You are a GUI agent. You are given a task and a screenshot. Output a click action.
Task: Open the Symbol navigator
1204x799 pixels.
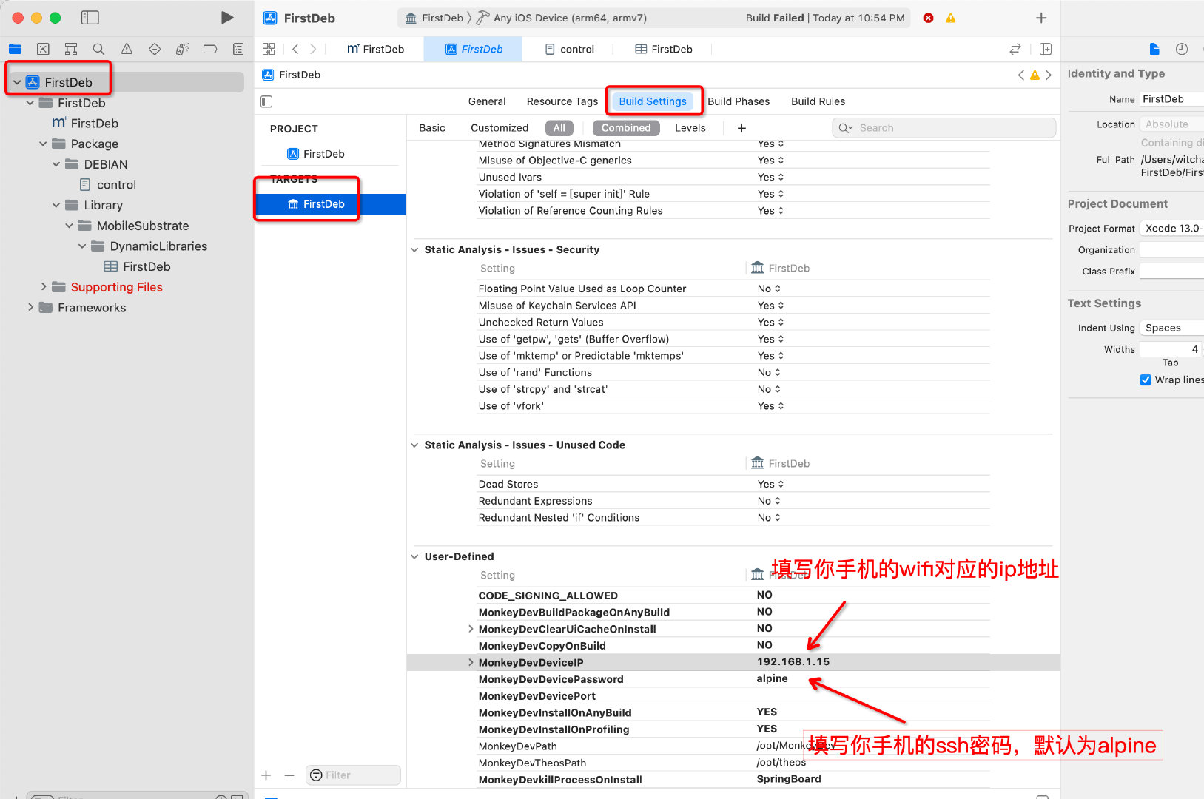pos(71,50)
